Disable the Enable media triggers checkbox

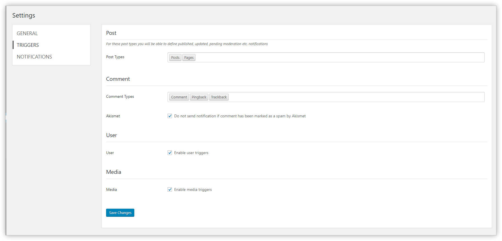coord(170,189)
